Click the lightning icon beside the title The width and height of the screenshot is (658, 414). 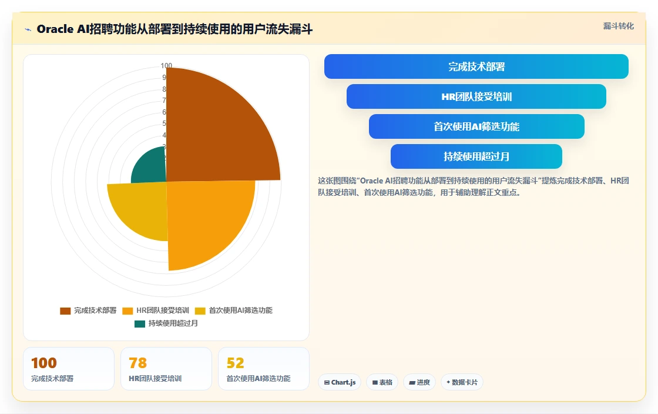pos(28,29)
